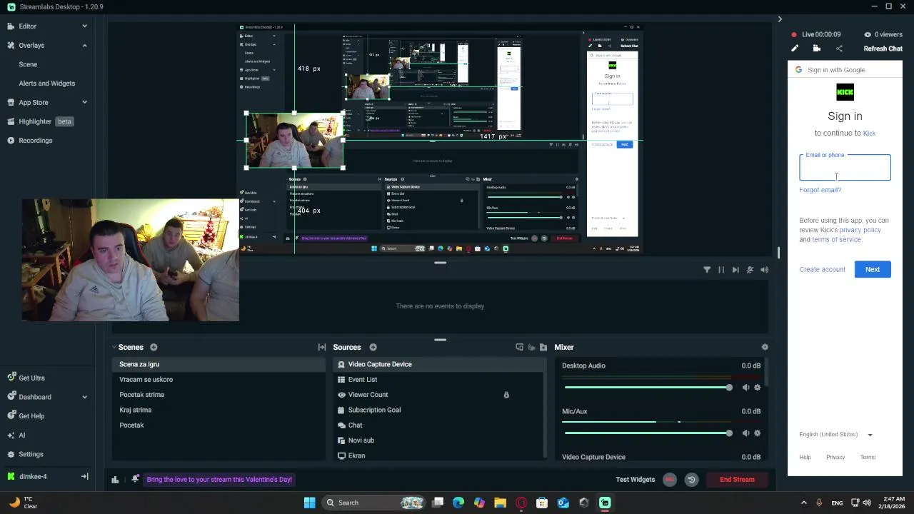The image size is (914, 514).
Task: Add a new scene with plus icon
Action: click(154, 347)
